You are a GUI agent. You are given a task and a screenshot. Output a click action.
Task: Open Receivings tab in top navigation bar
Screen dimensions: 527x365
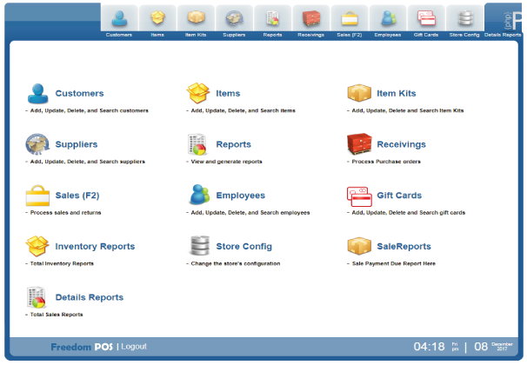[x=310, y=21]
